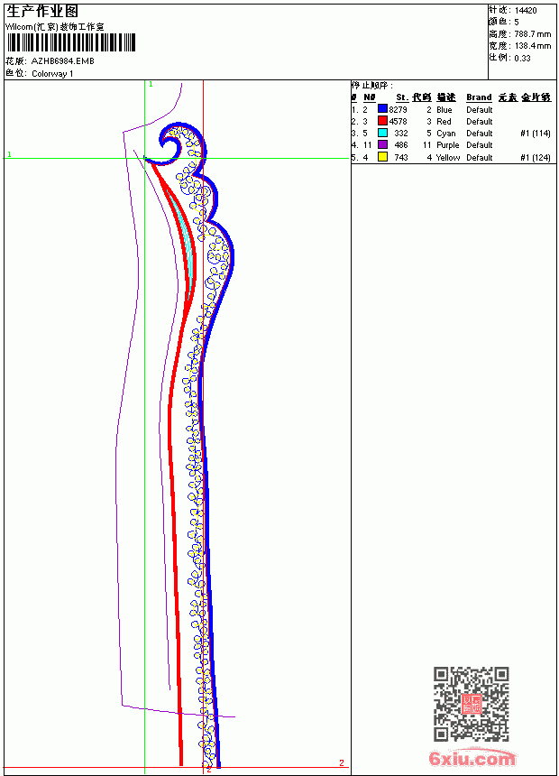The width and height of the screenshot is (559, 776).
Task: Pick the cyan color swatch in stop list
Action: pos(382,133)
